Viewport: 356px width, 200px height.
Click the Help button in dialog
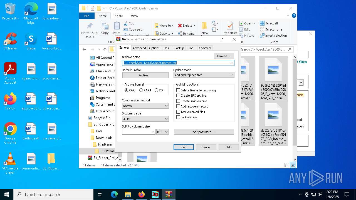[x=229, y=147]
